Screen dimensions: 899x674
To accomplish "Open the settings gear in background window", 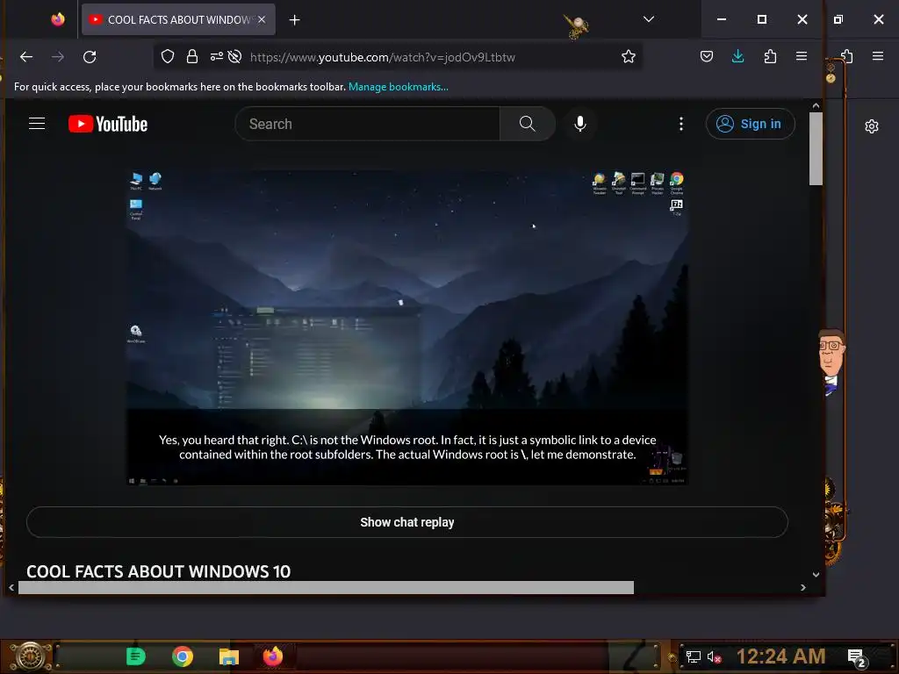I will click(x=872, y=126).
